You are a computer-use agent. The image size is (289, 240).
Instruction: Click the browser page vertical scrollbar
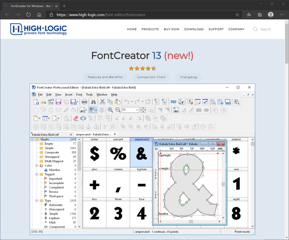point(287,43)
